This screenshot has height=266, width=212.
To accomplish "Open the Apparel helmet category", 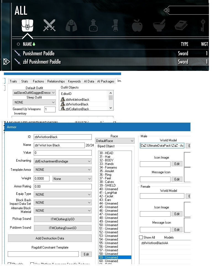I will (x=71, y=26).
